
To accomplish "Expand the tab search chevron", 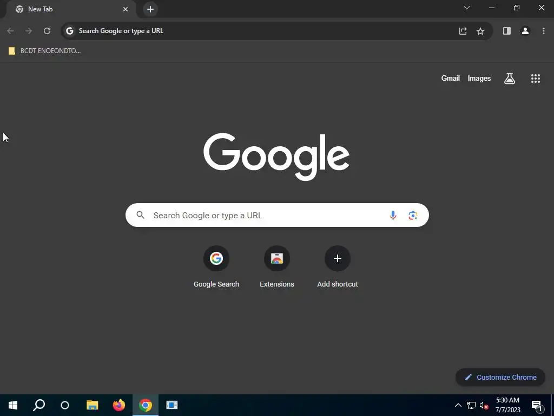I will click(x=467, y=8).
